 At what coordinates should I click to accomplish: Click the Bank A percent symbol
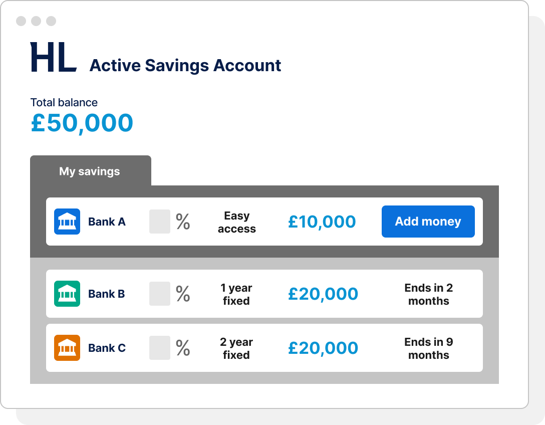pos(183,222)
